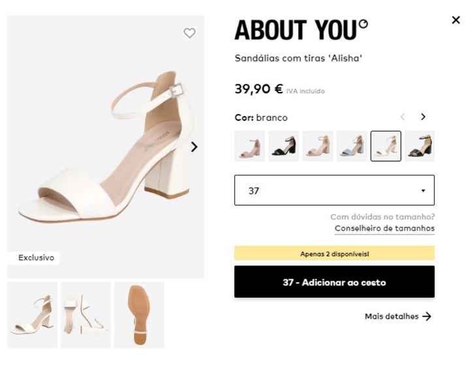Choose the light blue sandal color
Viewport: 470px width, 385px height.
pyautogui.click(x=352, y=146)
